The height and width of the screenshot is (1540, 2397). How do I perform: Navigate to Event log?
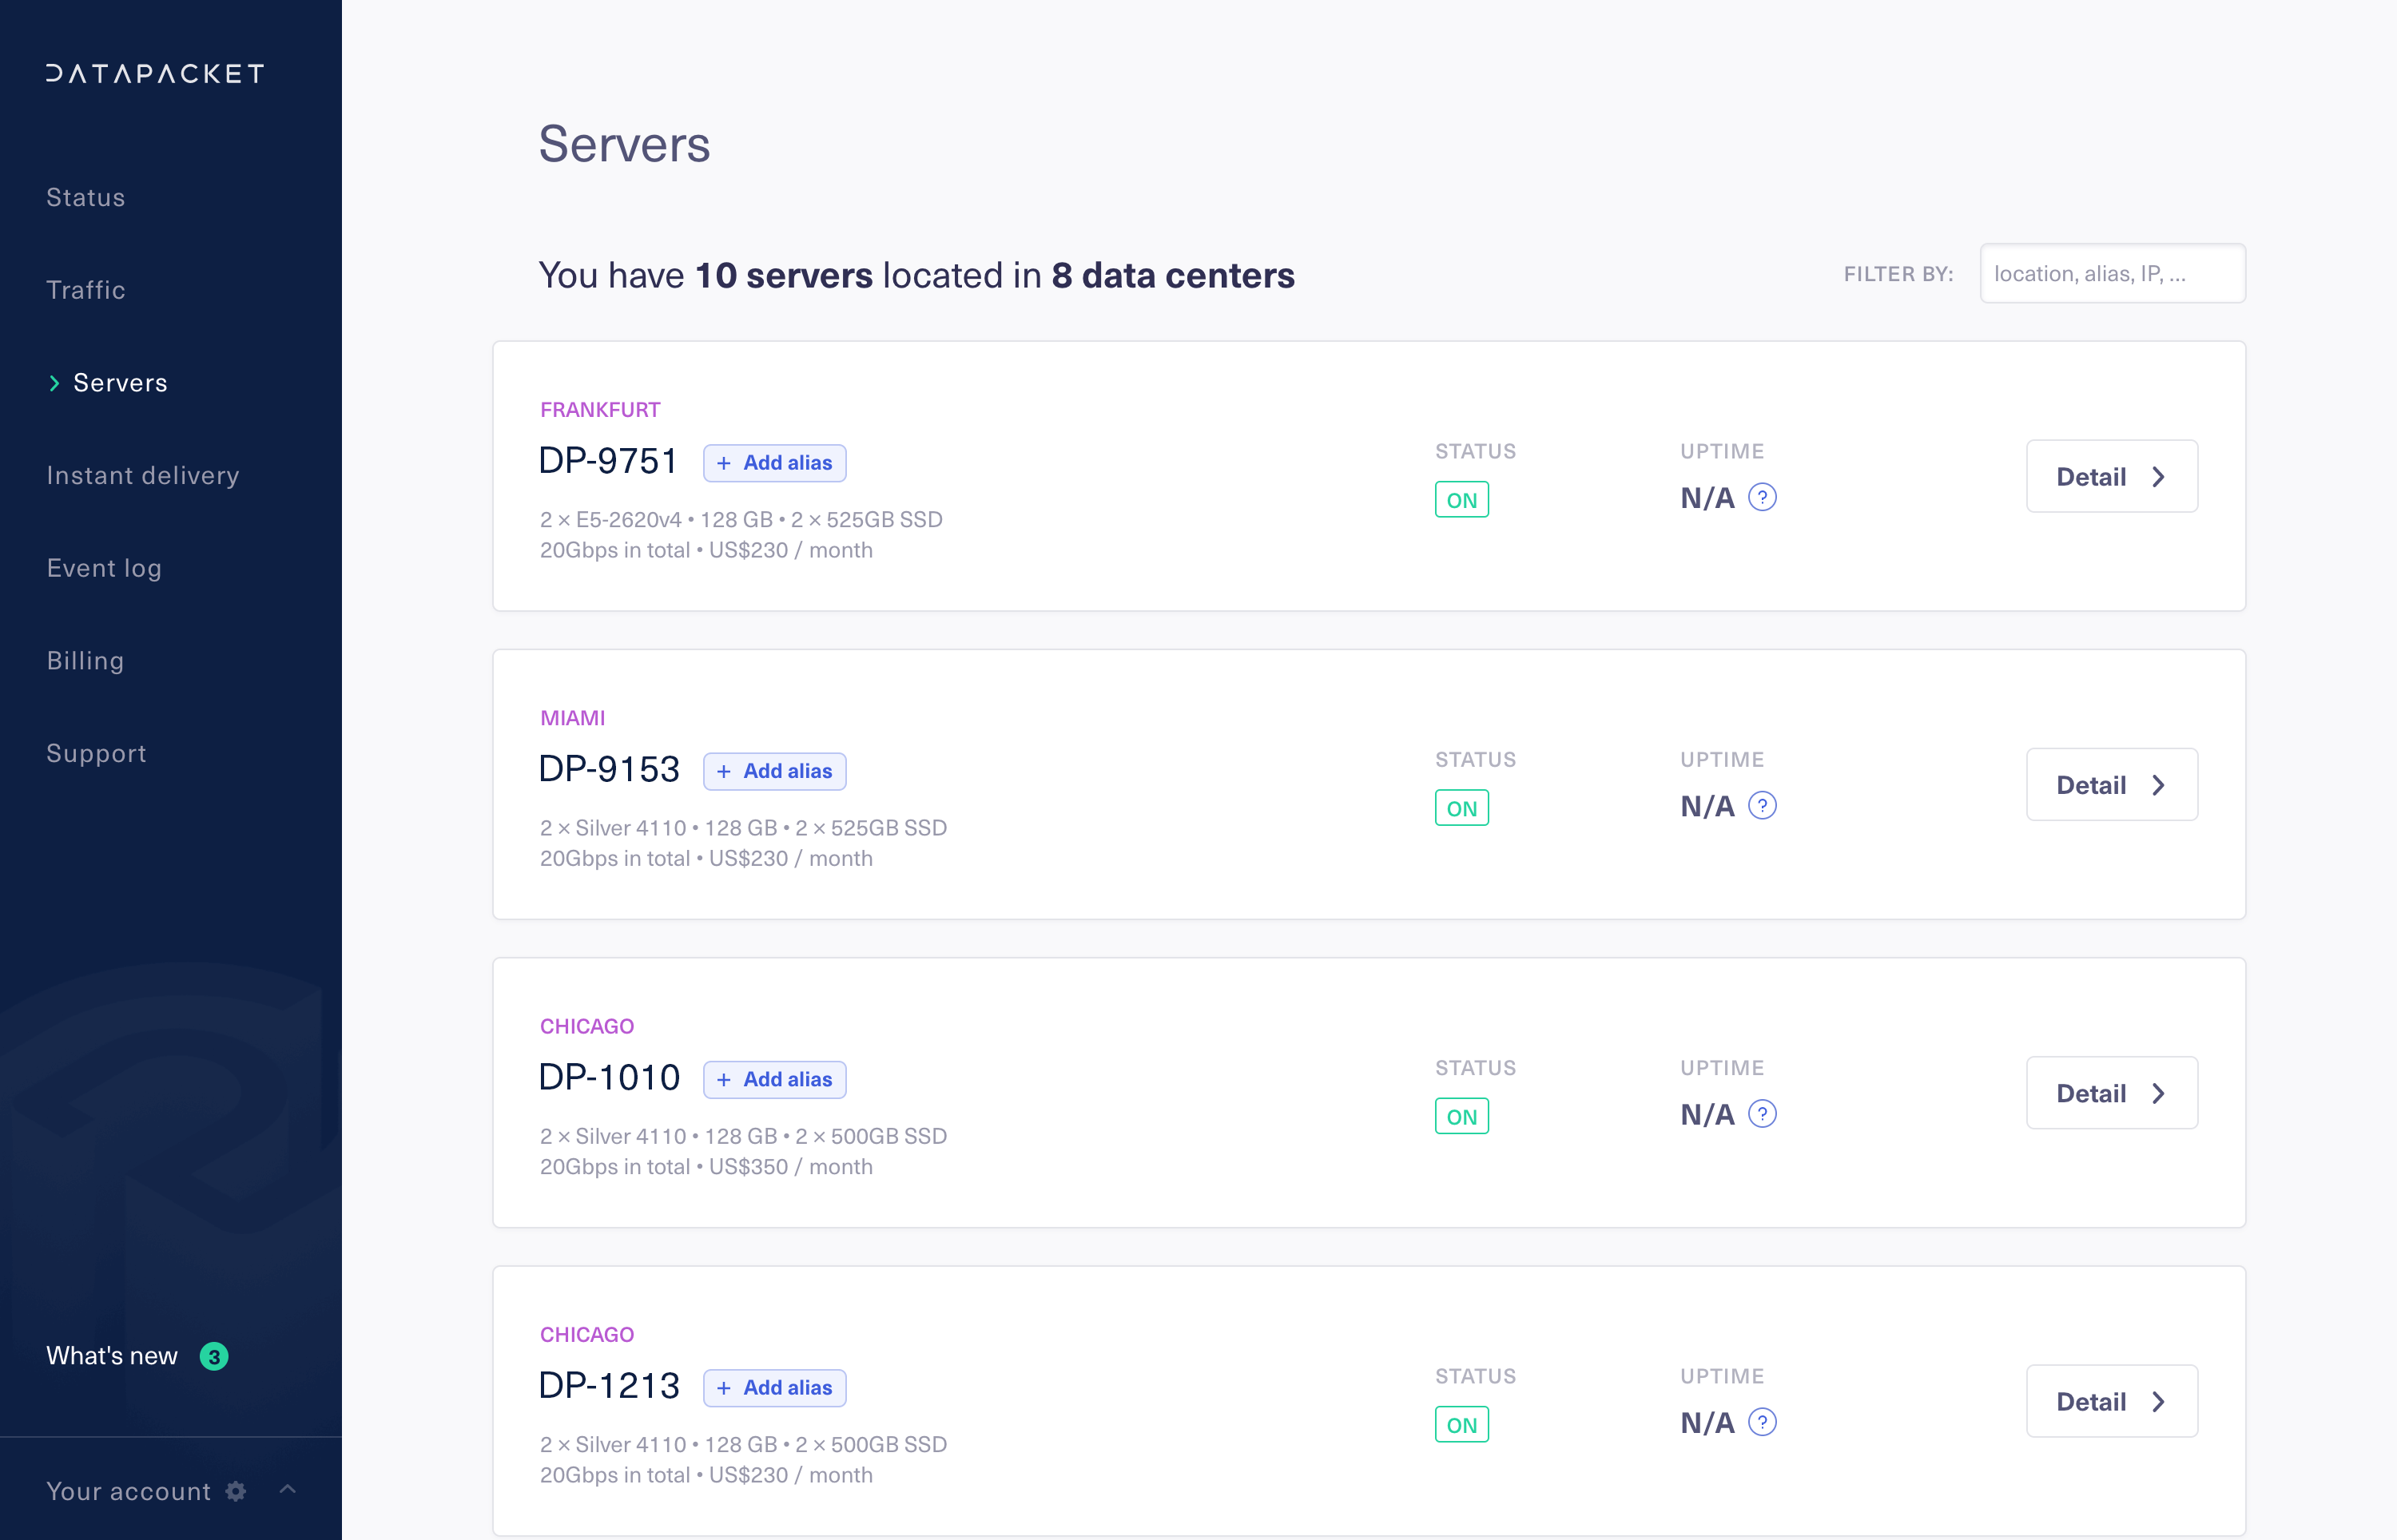104,568
